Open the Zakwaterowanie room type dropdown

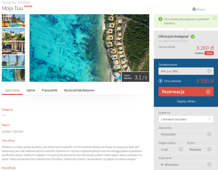186,71
